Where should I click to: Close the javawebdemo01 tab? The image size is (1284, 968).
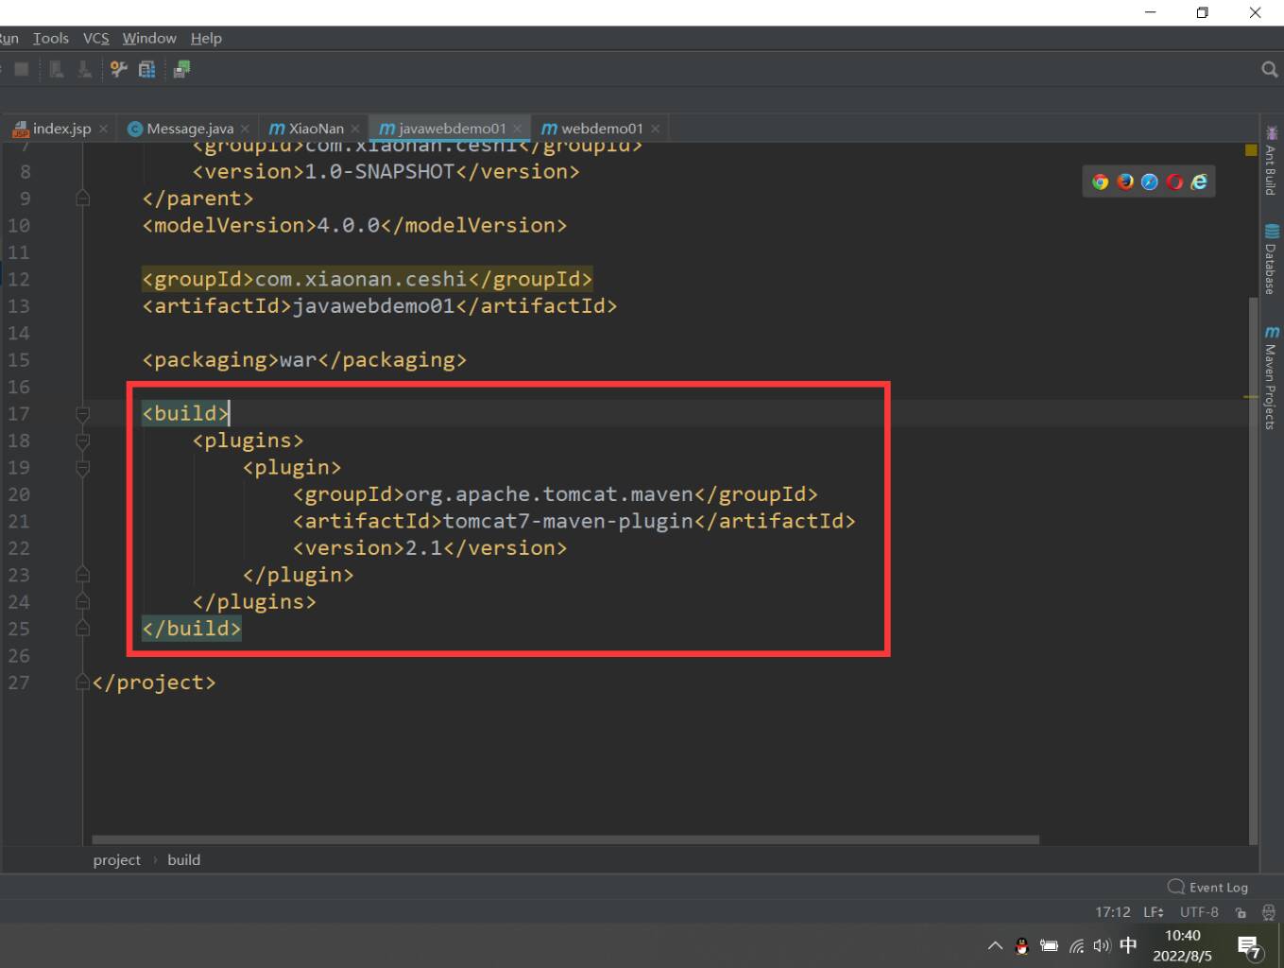pos(518,129)
